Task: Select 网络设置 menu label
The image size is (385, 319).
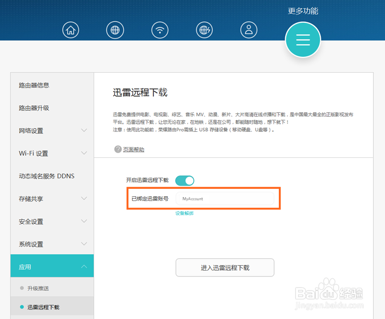Action: coord(31,131)
